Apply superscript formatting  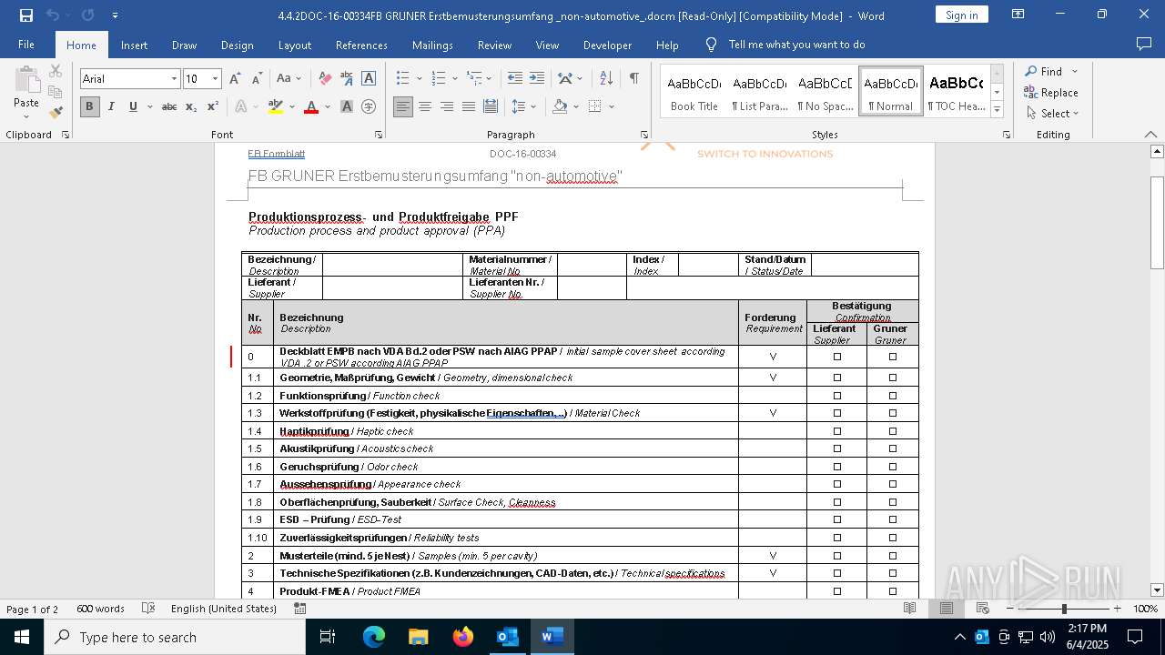pyautogui.click(x=212, y=106)
